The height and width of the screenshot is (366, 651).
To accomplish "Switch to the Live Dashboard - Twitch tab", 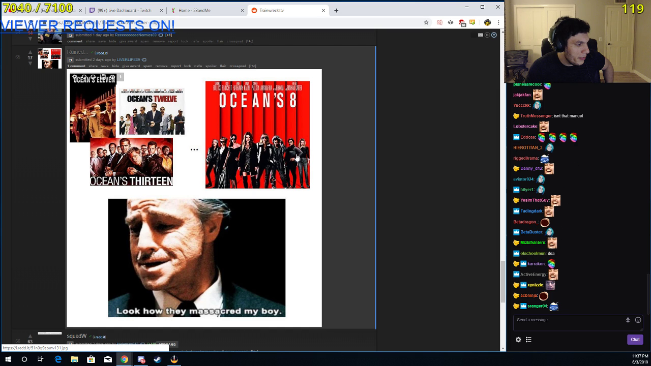I will click(126, 10).
